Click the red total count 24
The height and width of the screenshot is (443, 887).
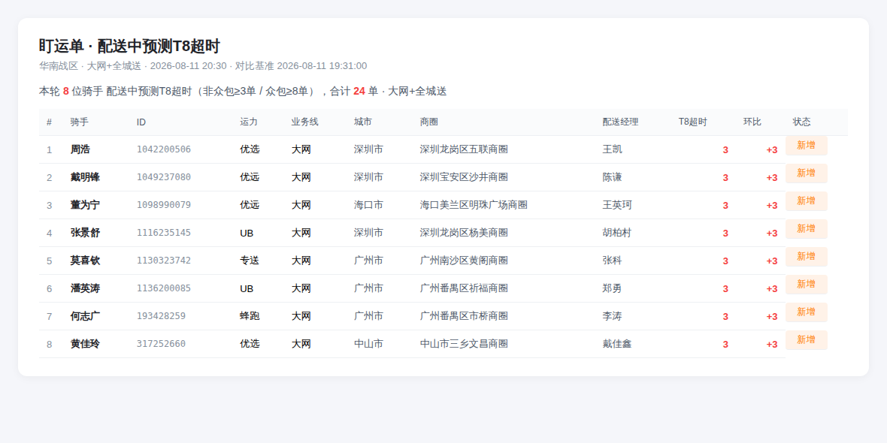tap(359, 91)
